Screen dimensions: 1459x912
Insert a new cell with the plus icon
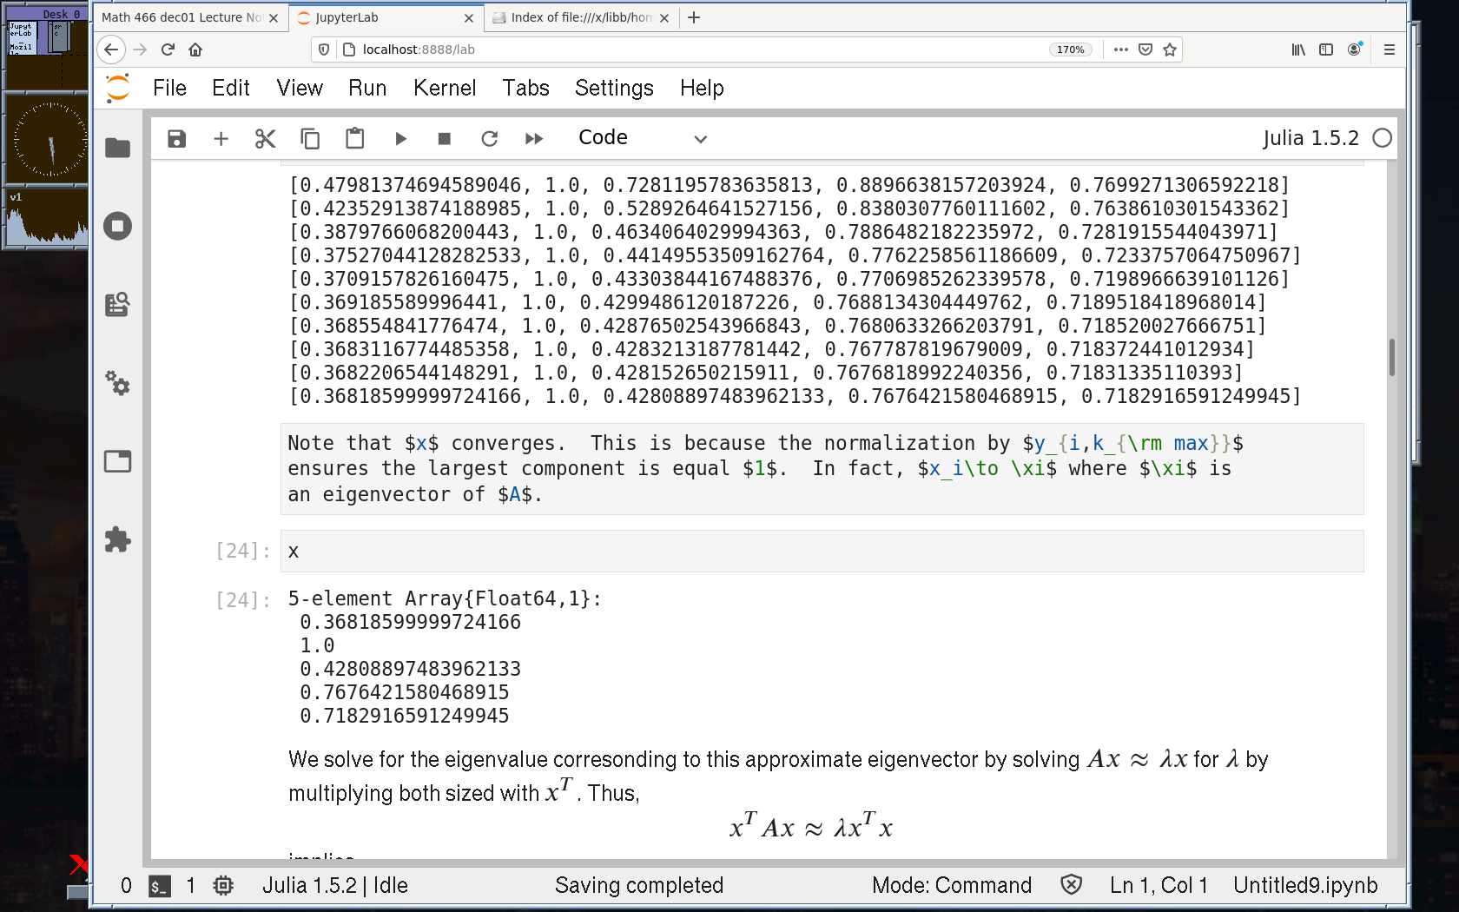[x=221, y=139]
